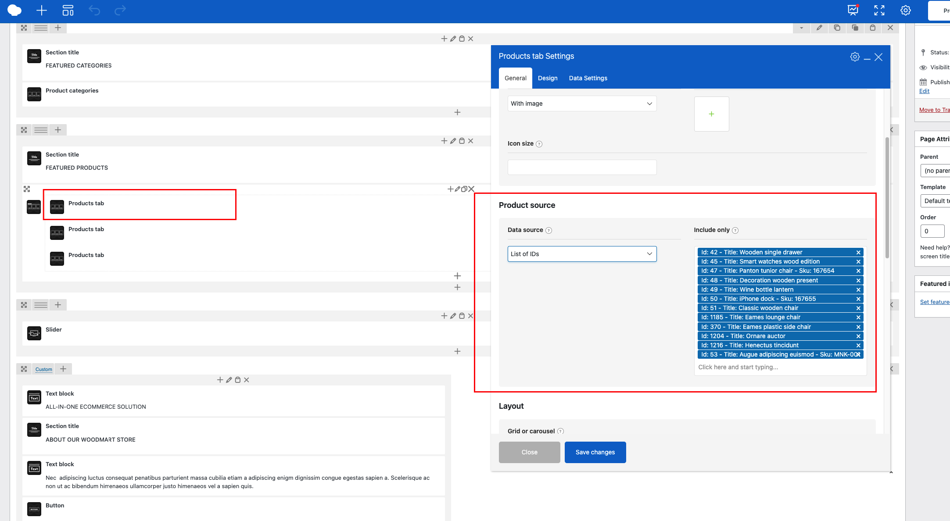Clone the Products tabs container

coord(464,189)
